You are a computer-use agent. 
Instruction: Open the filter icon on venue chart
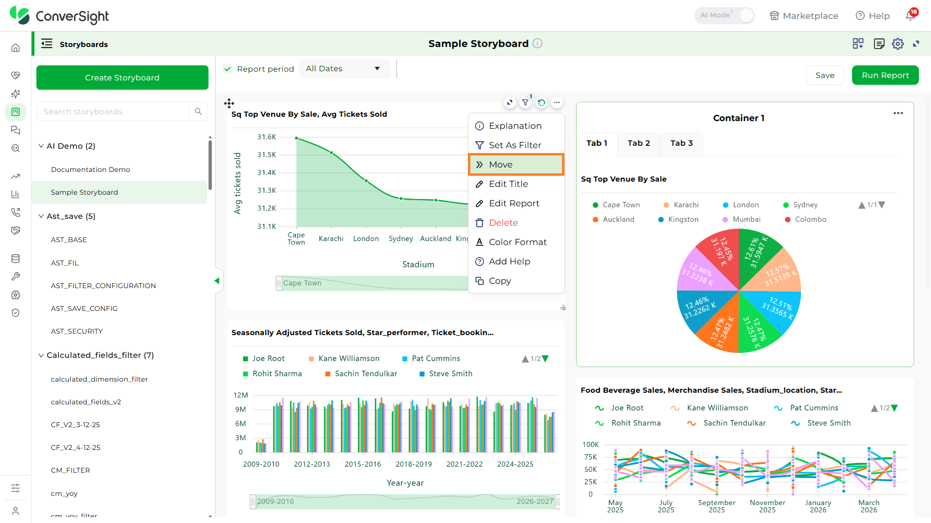[525, 103]
